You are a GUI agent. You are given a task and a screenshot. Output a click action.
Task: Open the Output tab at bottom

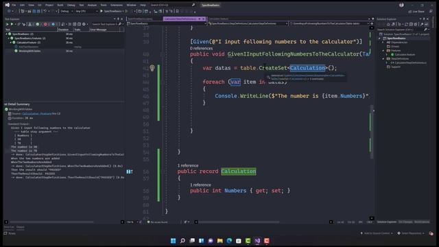click(x=20, y=227)
